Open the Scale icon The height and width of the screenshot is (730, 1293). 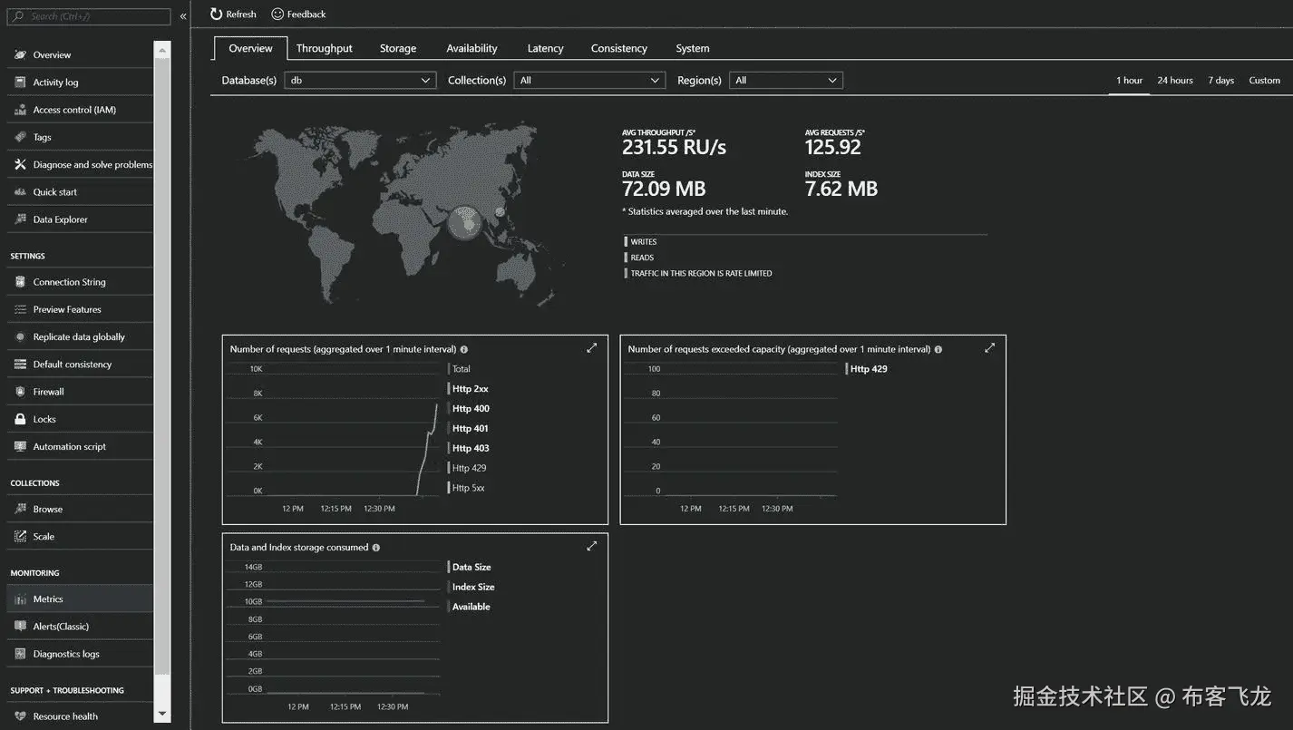click(20, 536)
